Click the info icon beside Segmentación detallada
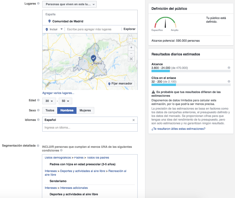Screen dimensions: 235x198 [x=38, y=145]
